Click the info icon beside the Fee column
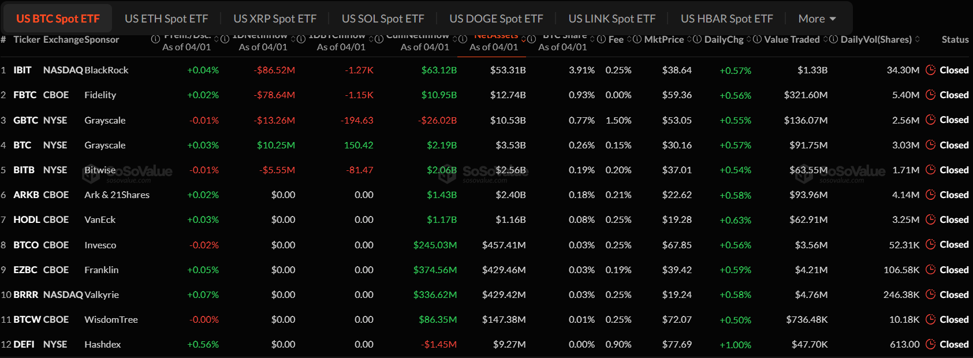973x358 pixels. (x=601, y=39)
